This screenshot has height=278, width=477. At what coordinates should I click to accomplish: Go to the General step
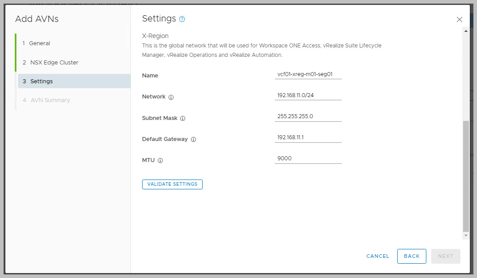click(x=39, y=43)
